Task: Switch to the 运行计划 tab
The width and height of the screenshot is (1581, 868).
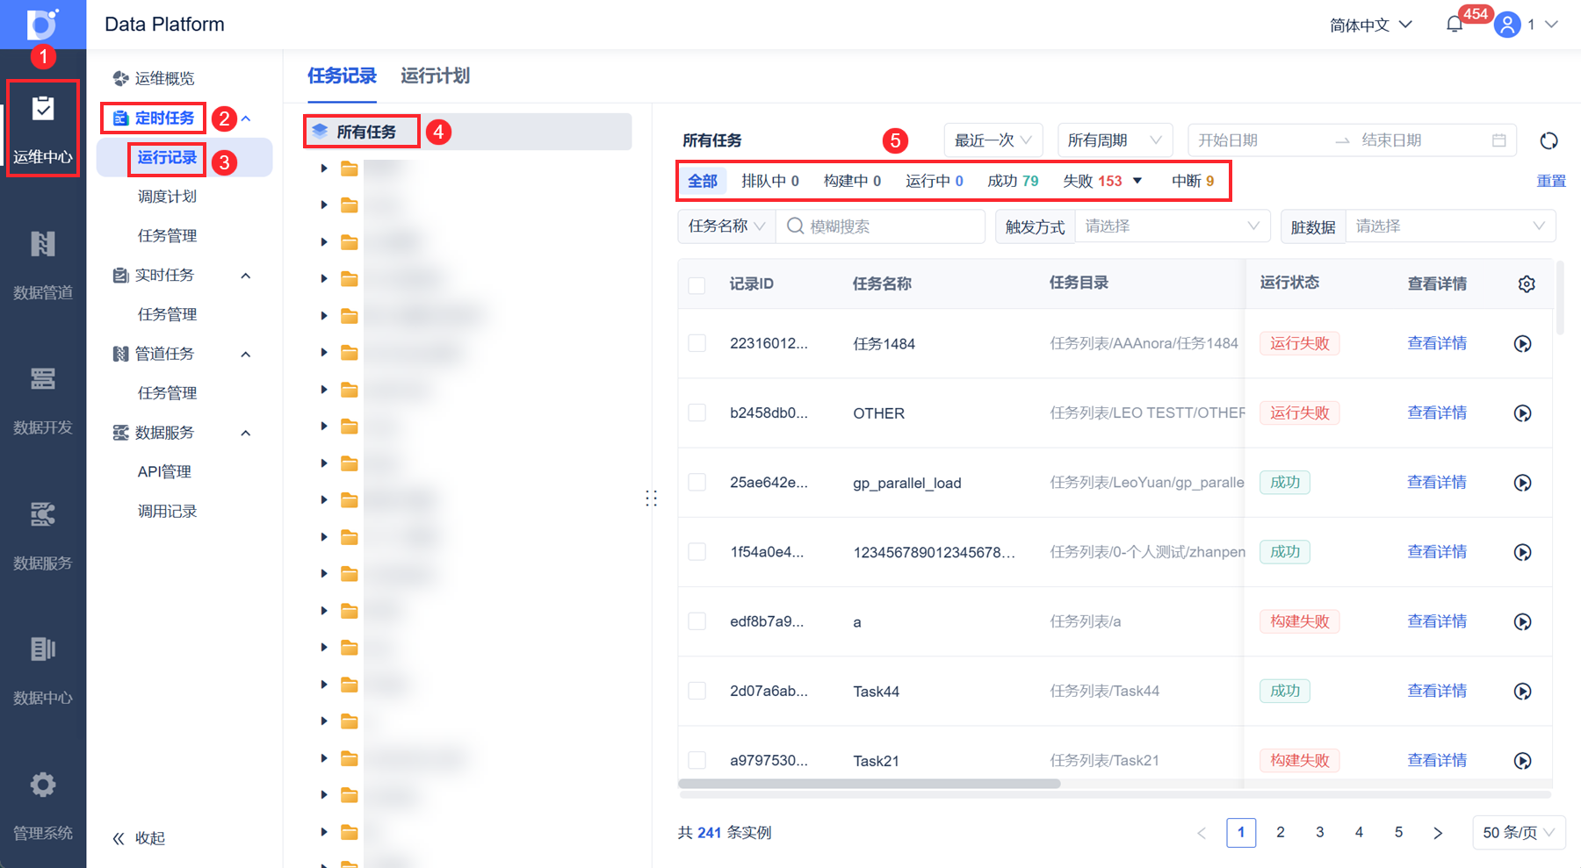Action: pos(435,76)
